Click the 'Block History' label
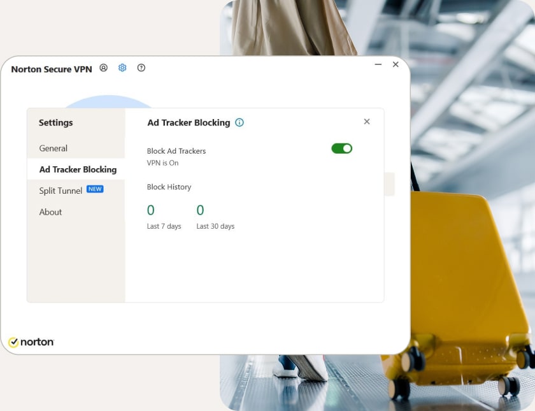Viewport: 535px width, 411px height. pos(169,187)
